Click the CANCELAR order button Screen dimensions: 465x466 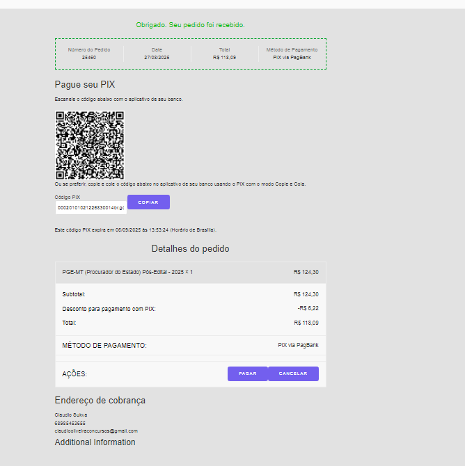pyautogui.click(x=293, y=373)
